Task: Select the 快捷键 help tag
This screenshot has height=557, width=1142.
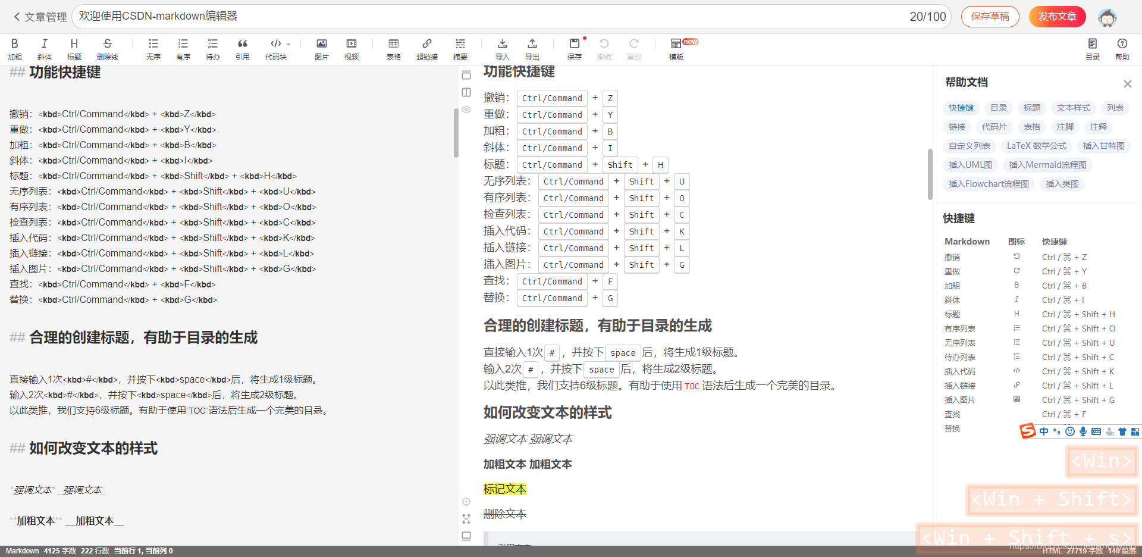Action: click(961, 108)
